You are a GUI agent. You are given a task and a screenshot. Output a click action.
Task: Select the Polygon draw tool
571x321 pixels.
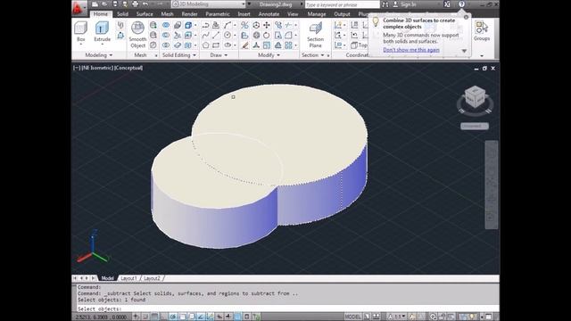click(x=205, y=45)
